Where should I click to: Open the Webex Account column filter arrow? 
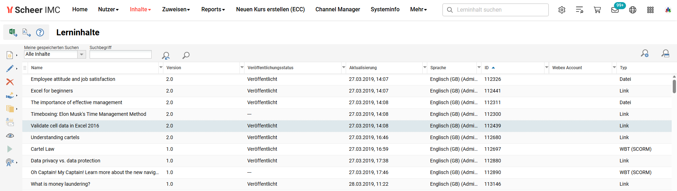(x=614, y=67)
